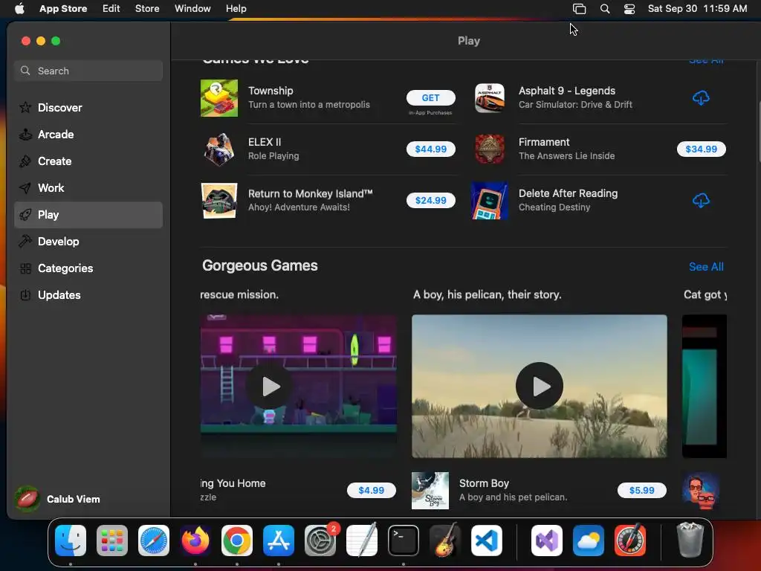761x571 pixels.
Task: Buy Firmament for $34.99
Action: pyautogui.click(x=701, y=149)
